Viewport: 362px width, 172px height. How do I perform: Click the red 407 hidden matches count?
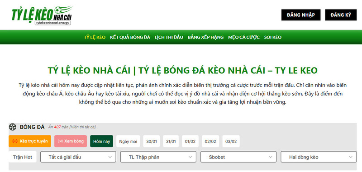pos(57,127)
